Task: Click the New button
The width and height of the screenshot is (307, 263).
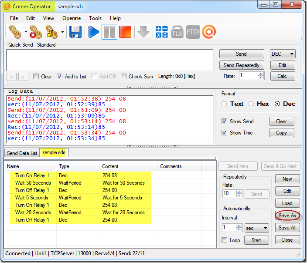Action: [287, 179]
